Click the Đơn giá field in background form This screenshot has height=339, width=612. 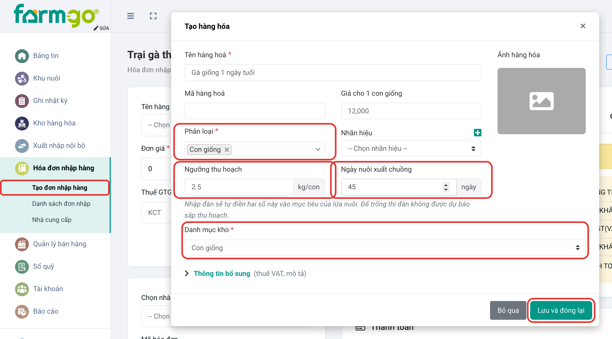coord(156,169)
